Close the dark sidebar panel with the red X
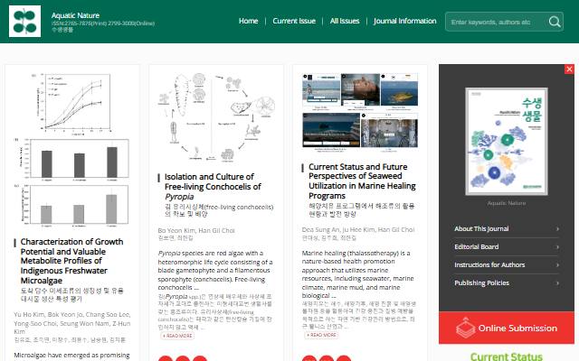The width and height of the screenshot is (579, 361). click(569, 69)
